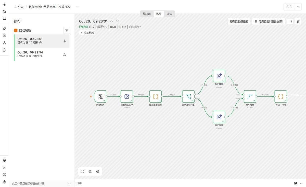Switch to the 执行 tab

(x=159, y=14)
